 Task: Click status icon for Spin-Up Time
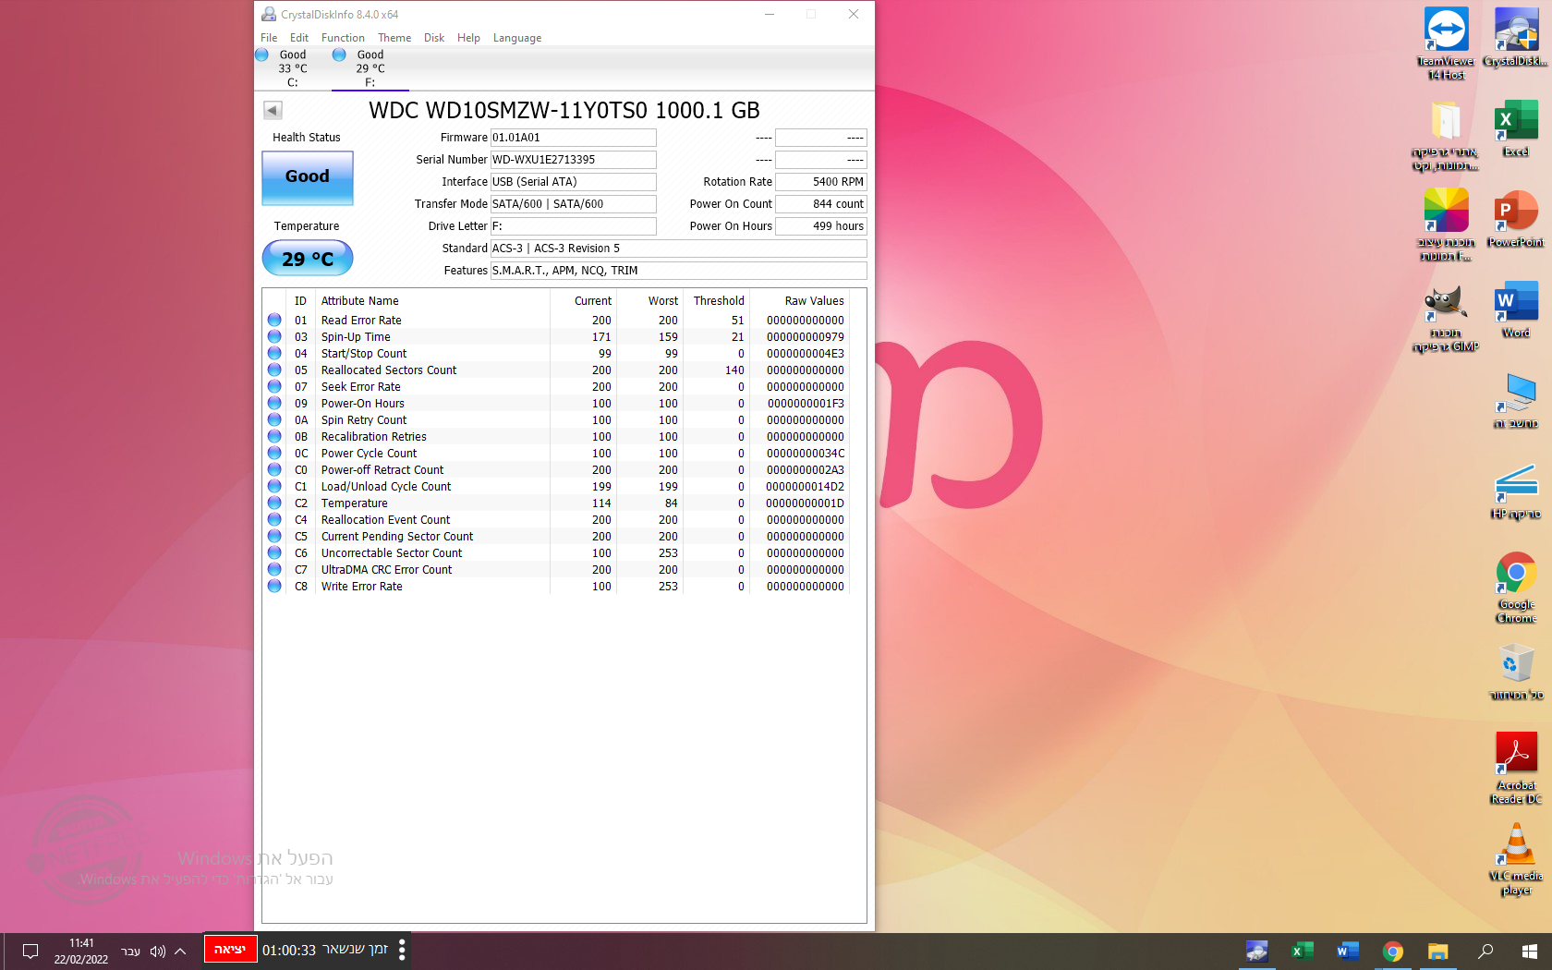(x=274, y=337)
